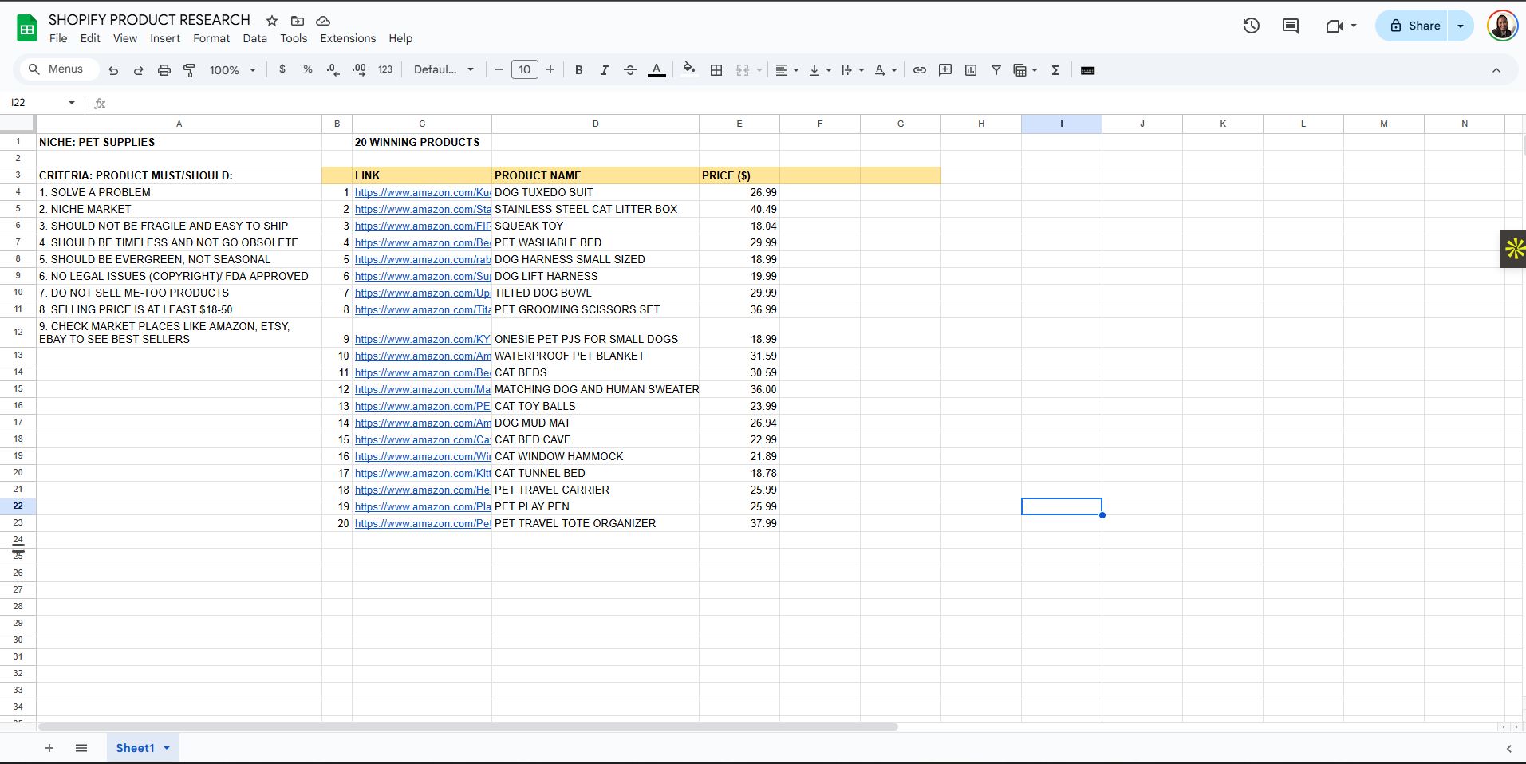The height and width of the screenshot is (764, 1526).
Task: Open the zoom 100% dropdown
Action: click(x=233, y=70)
